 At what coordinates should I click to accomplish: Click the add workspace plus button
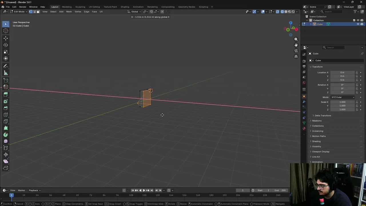212,7
